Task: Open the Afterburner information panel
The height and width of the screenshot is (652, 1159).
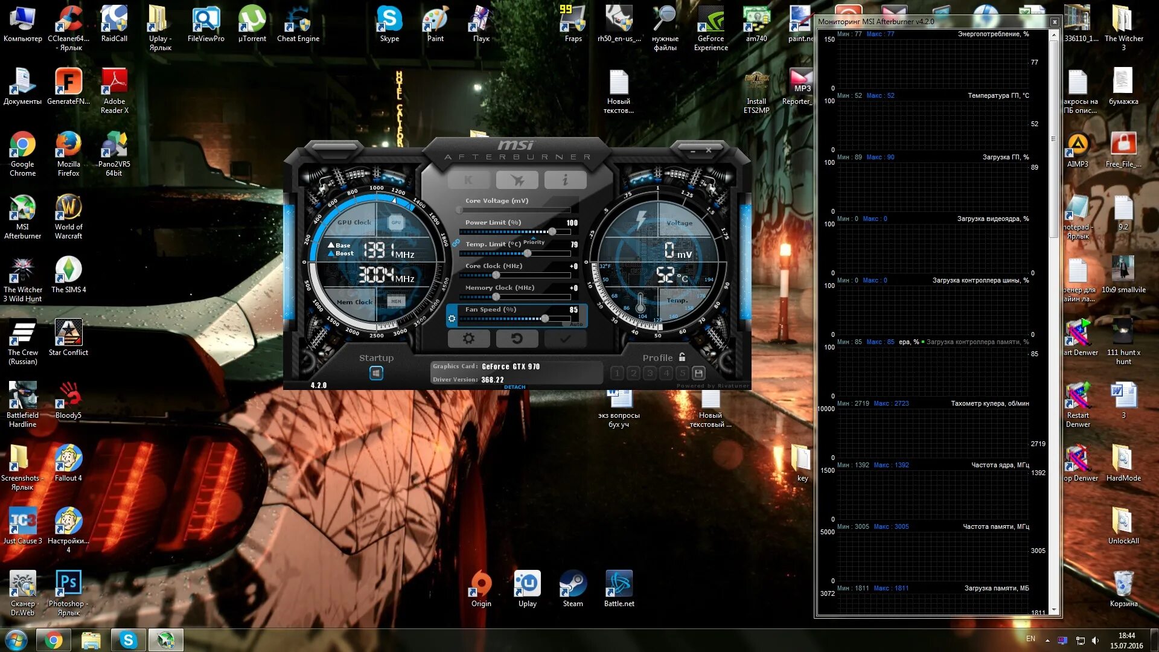Action: pos(566,179)
